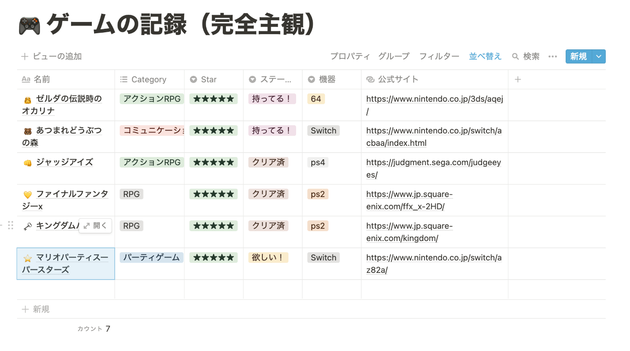The image size is (630, 351).
Task: Open the カウント calculation dropdown at table bottom
Action: pos(94,329)
